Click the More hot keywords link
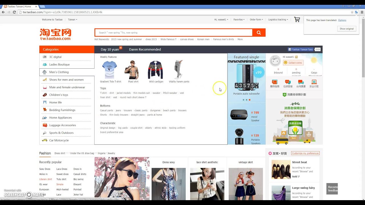This screenshot has height=205, width=365. pos(240,39)
